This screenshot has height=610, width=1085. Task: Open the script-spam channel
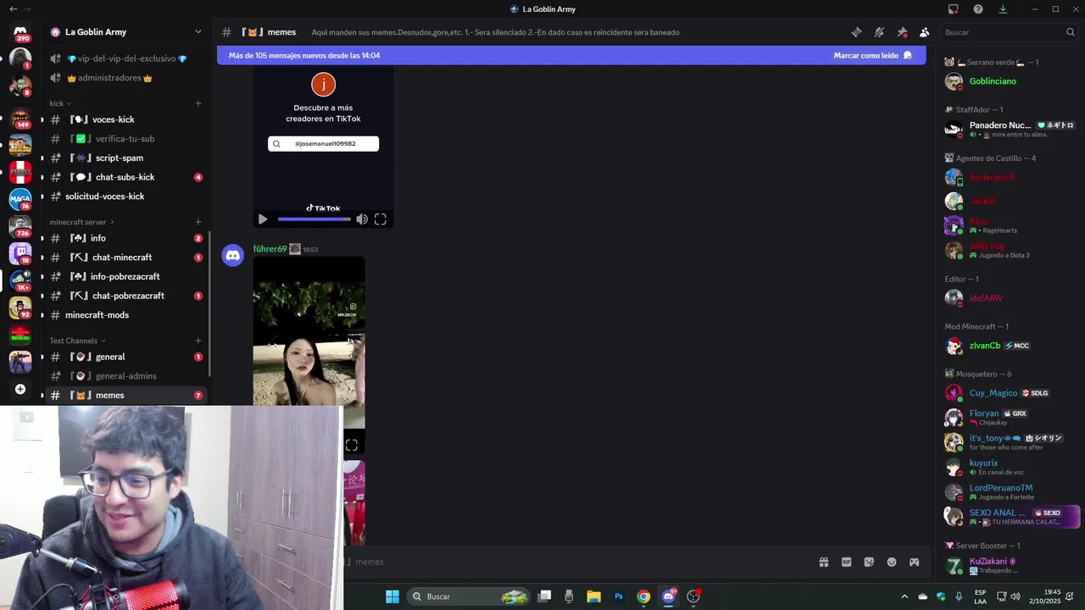pos(125,158)
